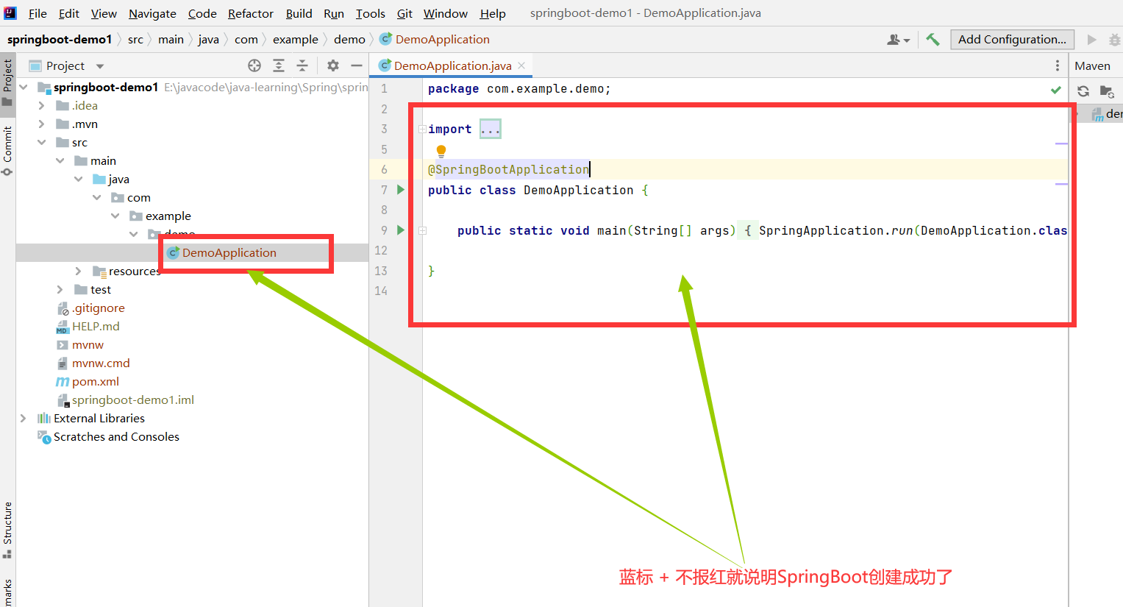Open Project panel settings gear
This screenshot has width=1123, height=607.
[333, 65]
